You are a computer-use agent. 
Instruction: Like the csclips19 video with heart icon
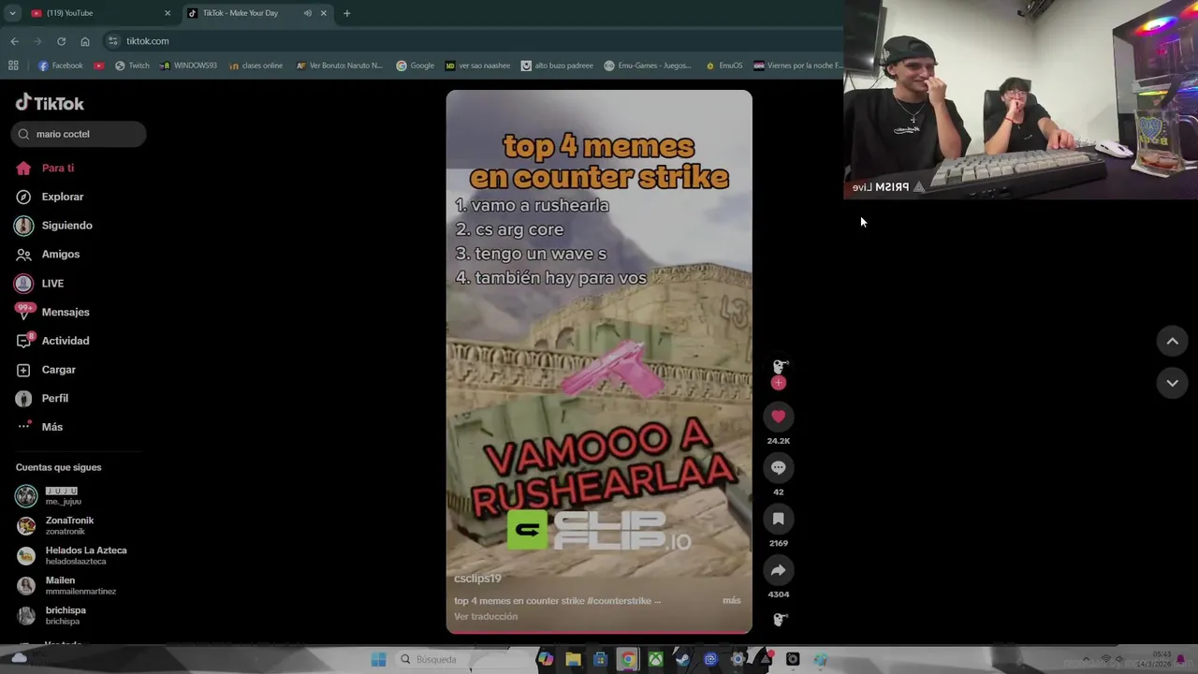click(x=778, y=417)
